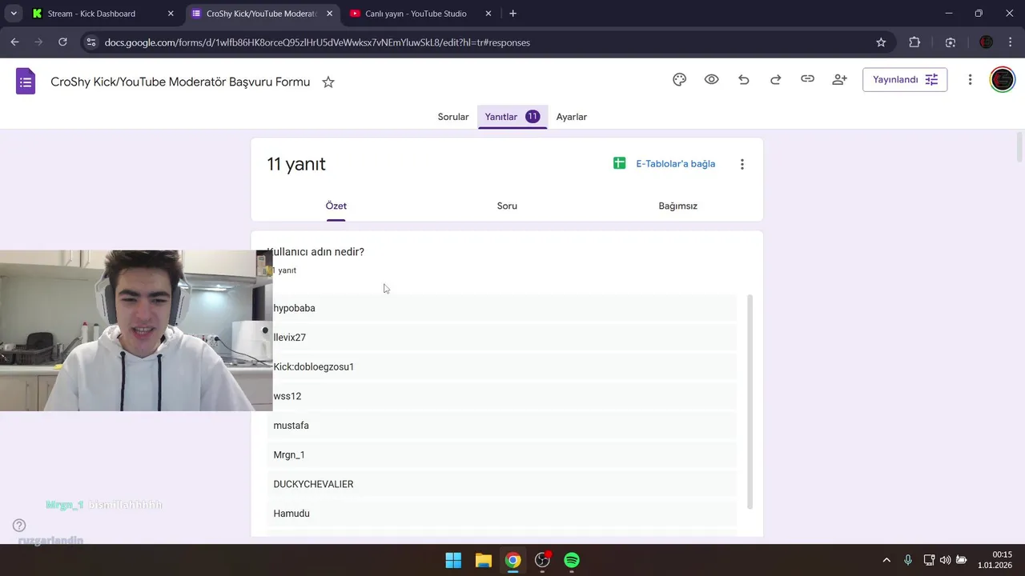The height and width of the screenshot is (576, 1025).
Task: Open Chrome from the taskbar
Action: (512, 560)
